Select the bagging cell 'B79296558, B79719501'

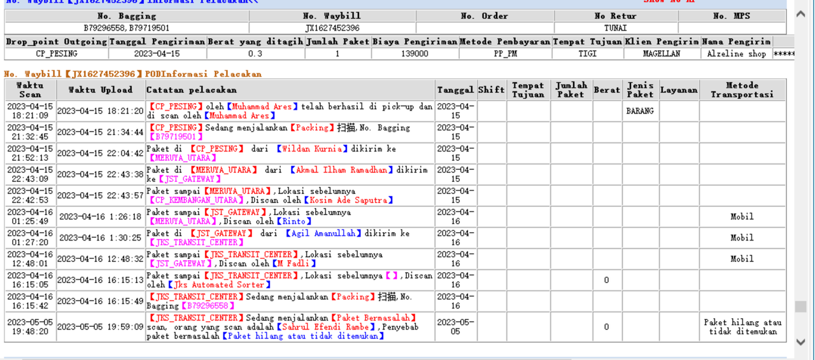coord(126,28)
